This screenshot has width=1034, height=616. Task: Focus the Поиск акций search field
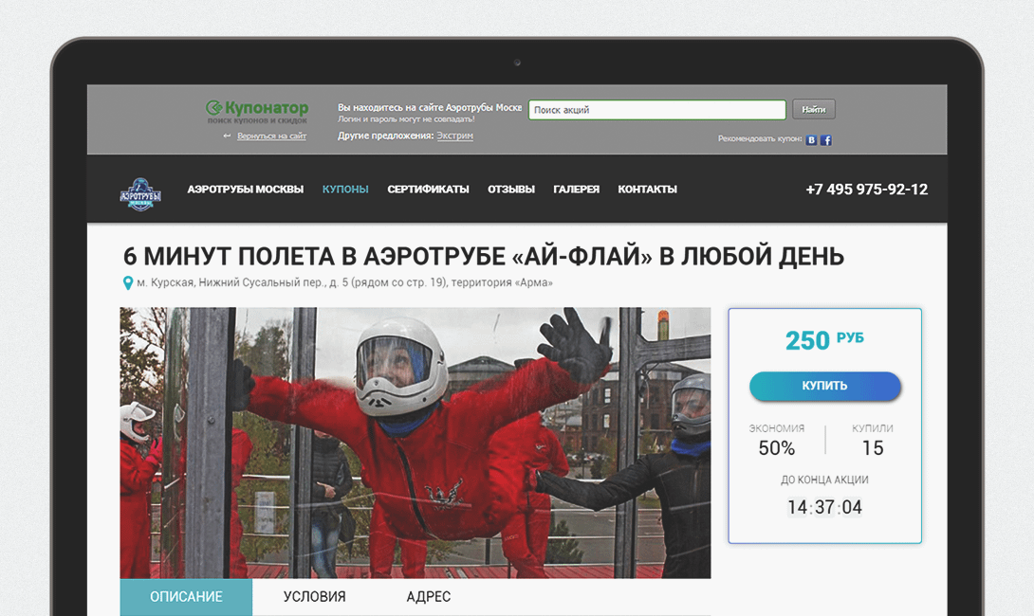(657, 109)
